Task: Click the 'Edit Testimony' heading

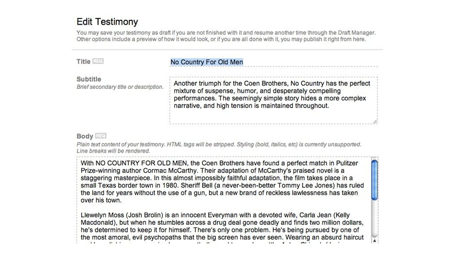Action: click(x=107, y=22)
